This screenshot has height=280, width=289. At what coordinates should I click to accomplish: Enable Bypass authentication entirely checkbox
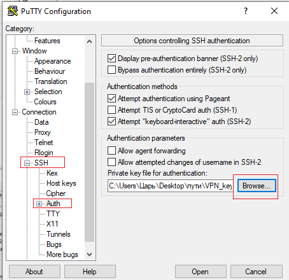click(x=111, y=70)
